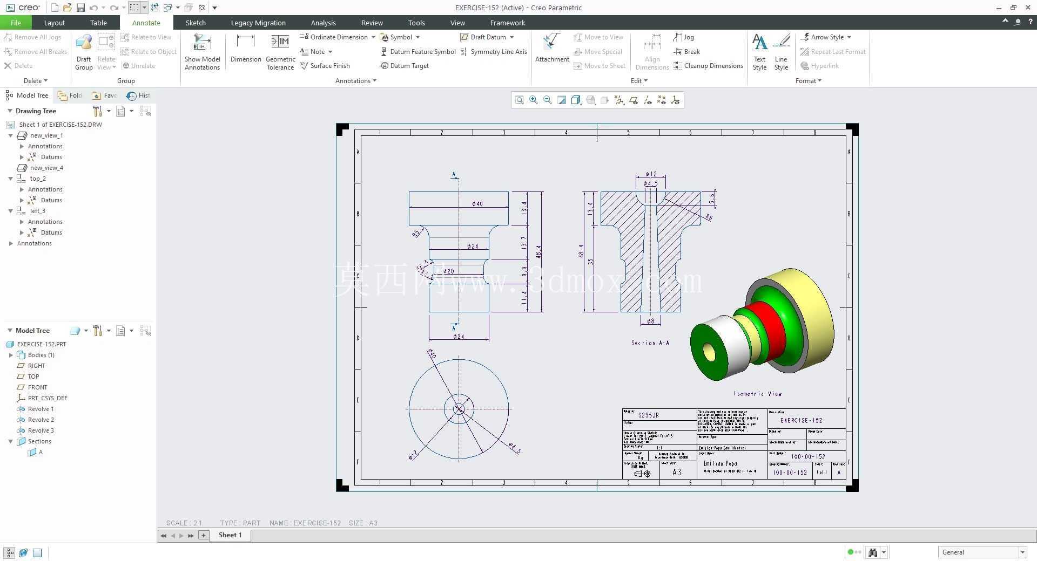Expand the Ordinate Dimension dropdown
The height and width of the screenshot is (561, 1037).
(373, 37)
